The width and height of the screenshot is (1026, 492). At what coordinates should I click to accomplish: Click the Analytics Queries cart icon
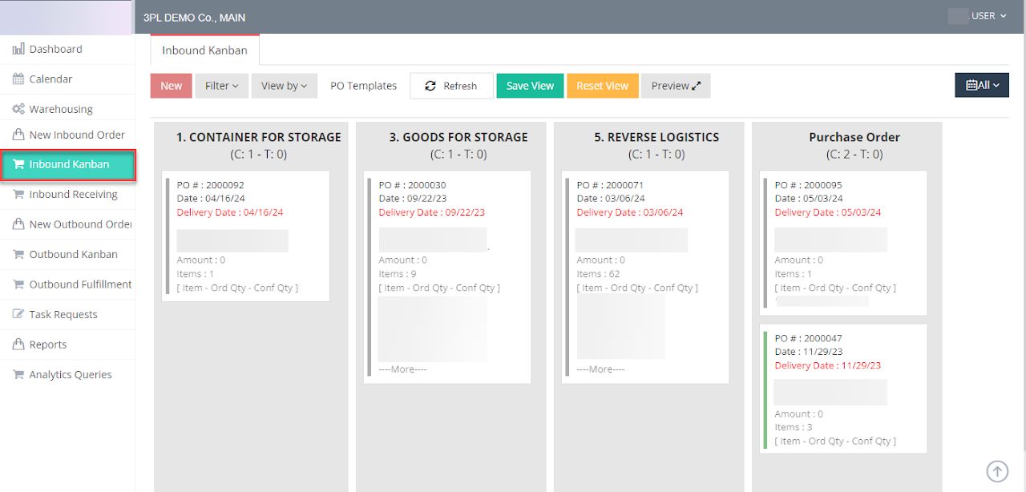[x=18, y=375]
